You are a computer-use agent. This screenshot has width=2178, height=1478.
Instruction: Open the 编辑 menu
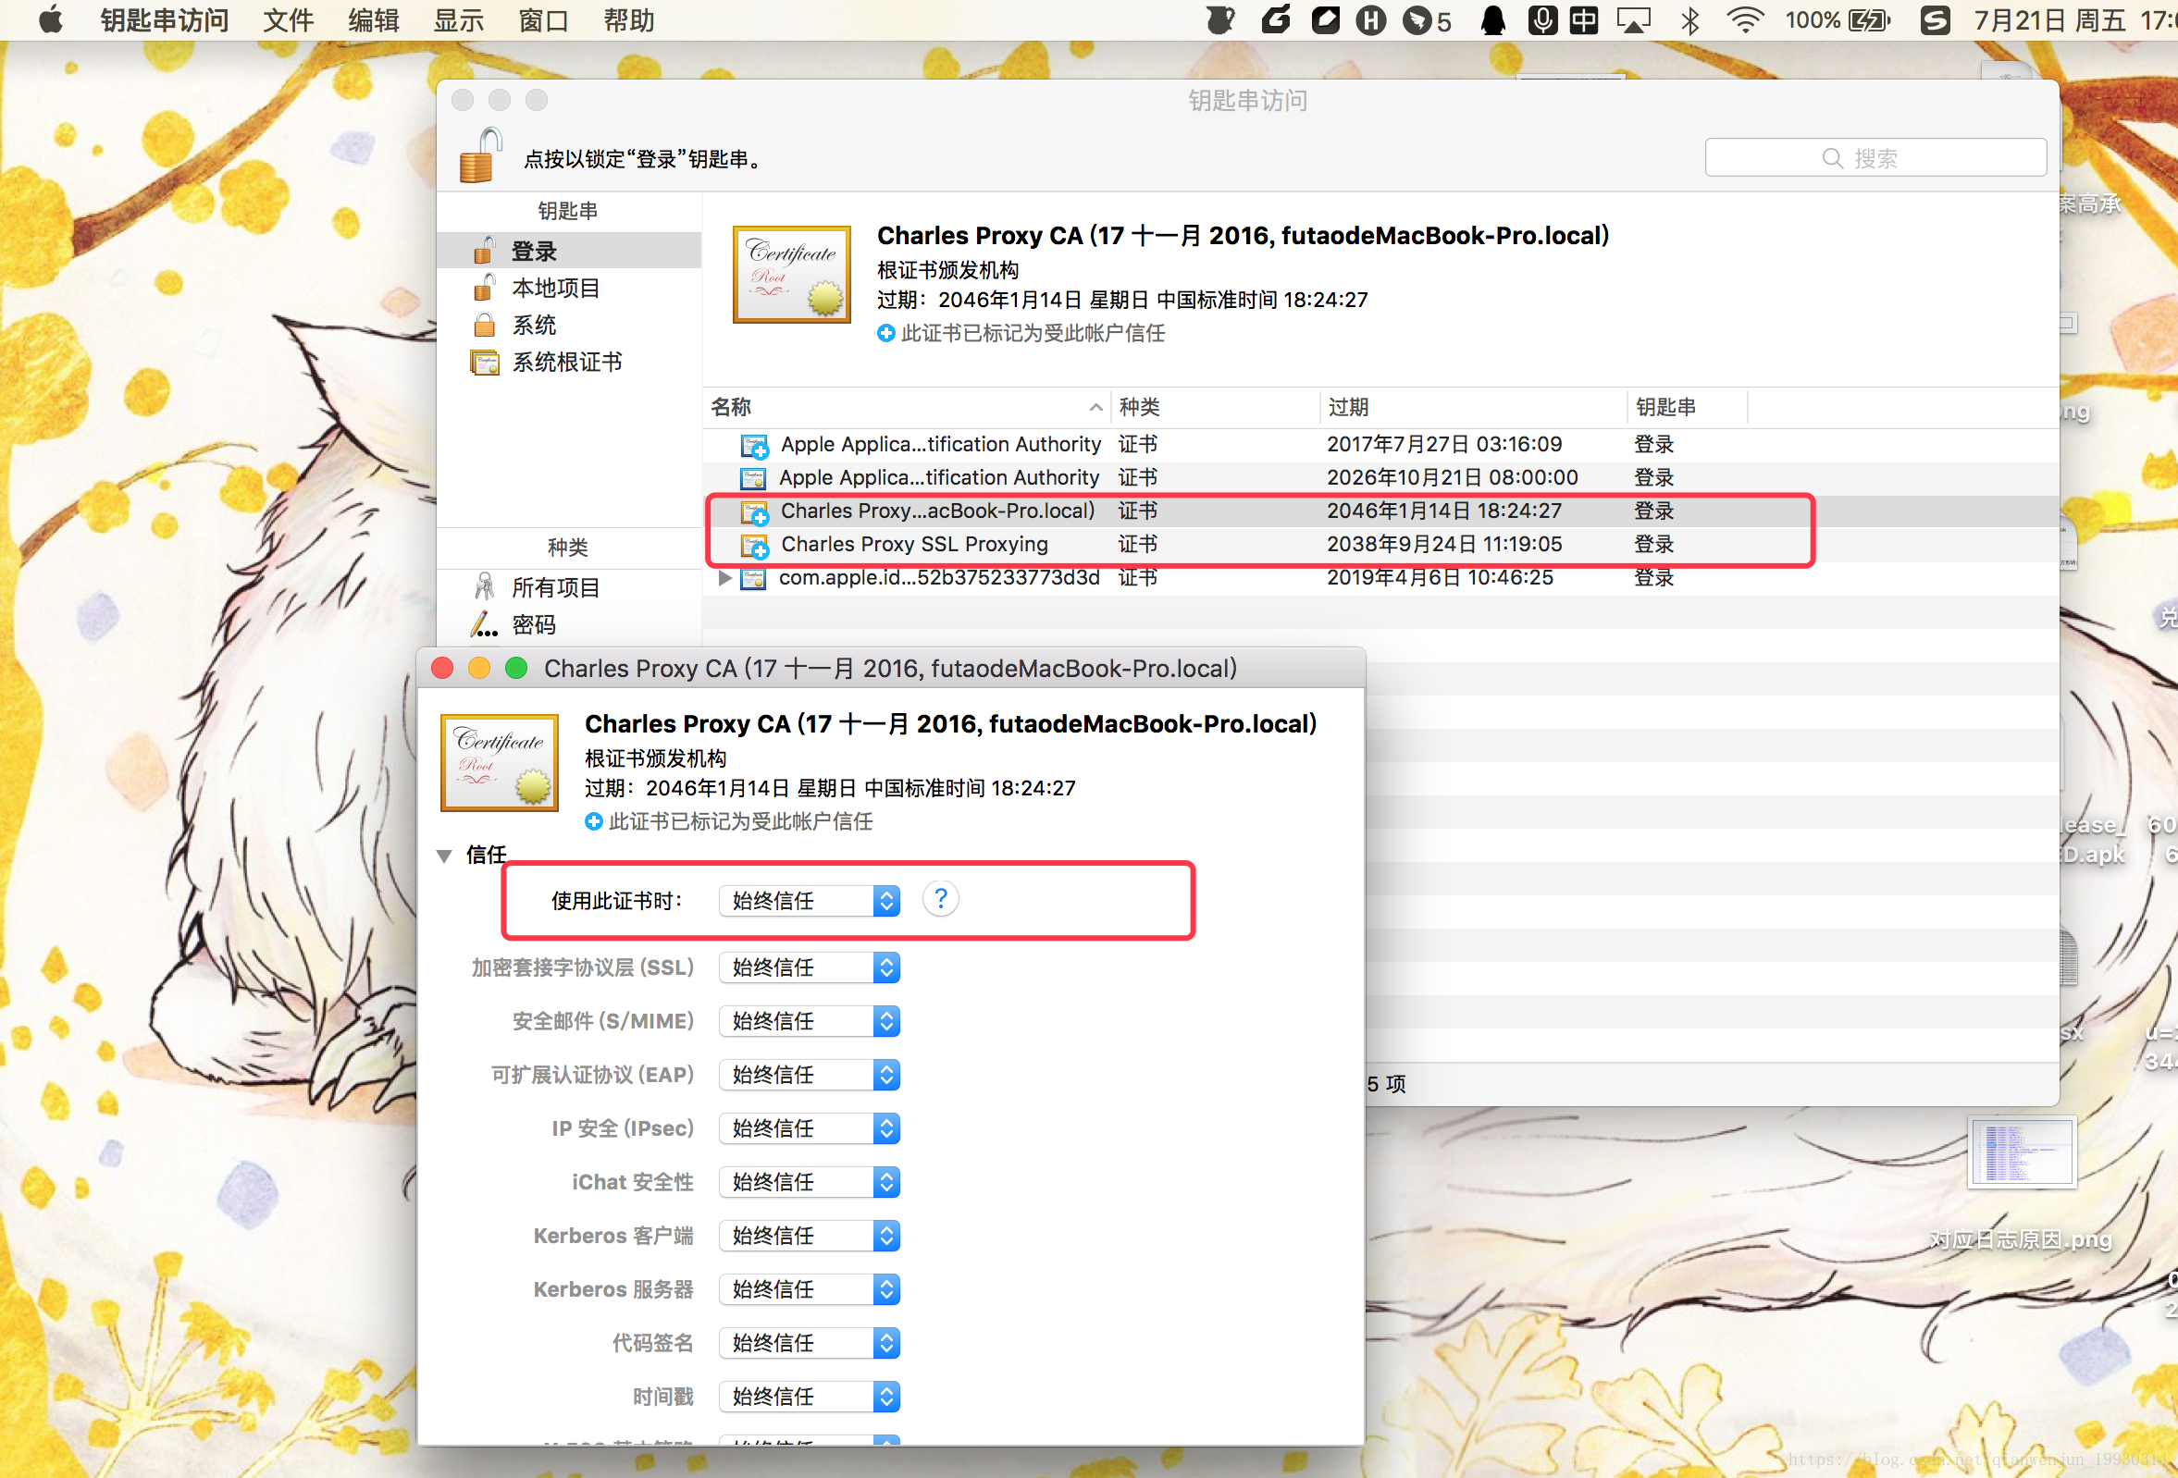[x=373, y=19]
